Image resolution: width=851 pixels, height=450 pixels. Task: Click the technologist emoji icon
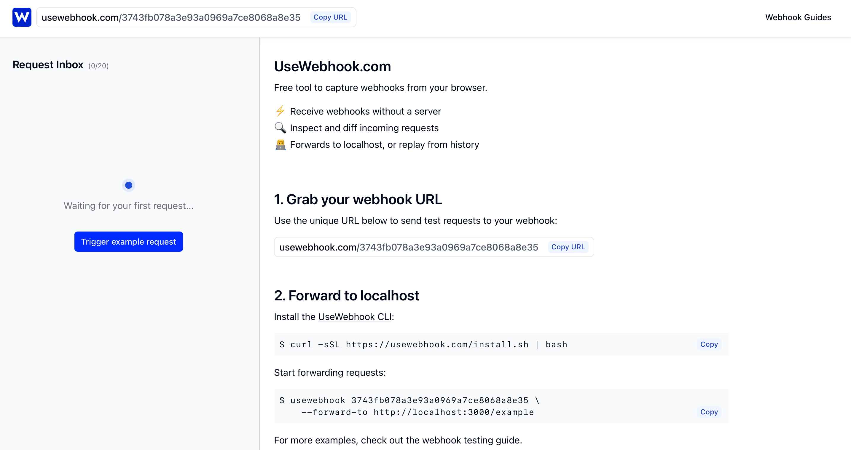[281, 145]
